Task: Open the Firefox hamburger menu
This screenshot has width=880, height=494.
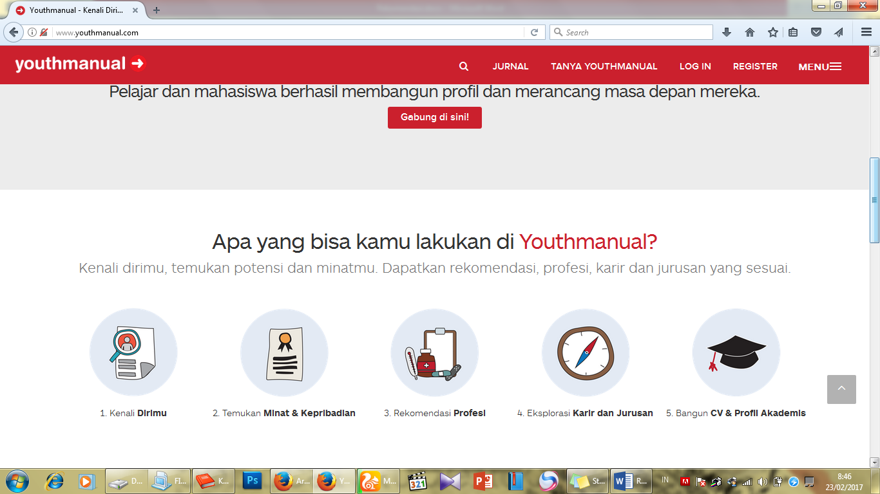Action: 866,32
